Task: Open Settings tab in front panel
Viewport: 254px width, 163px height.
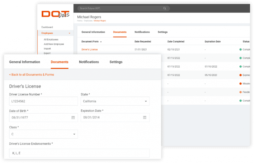Action: pos(116,62)
